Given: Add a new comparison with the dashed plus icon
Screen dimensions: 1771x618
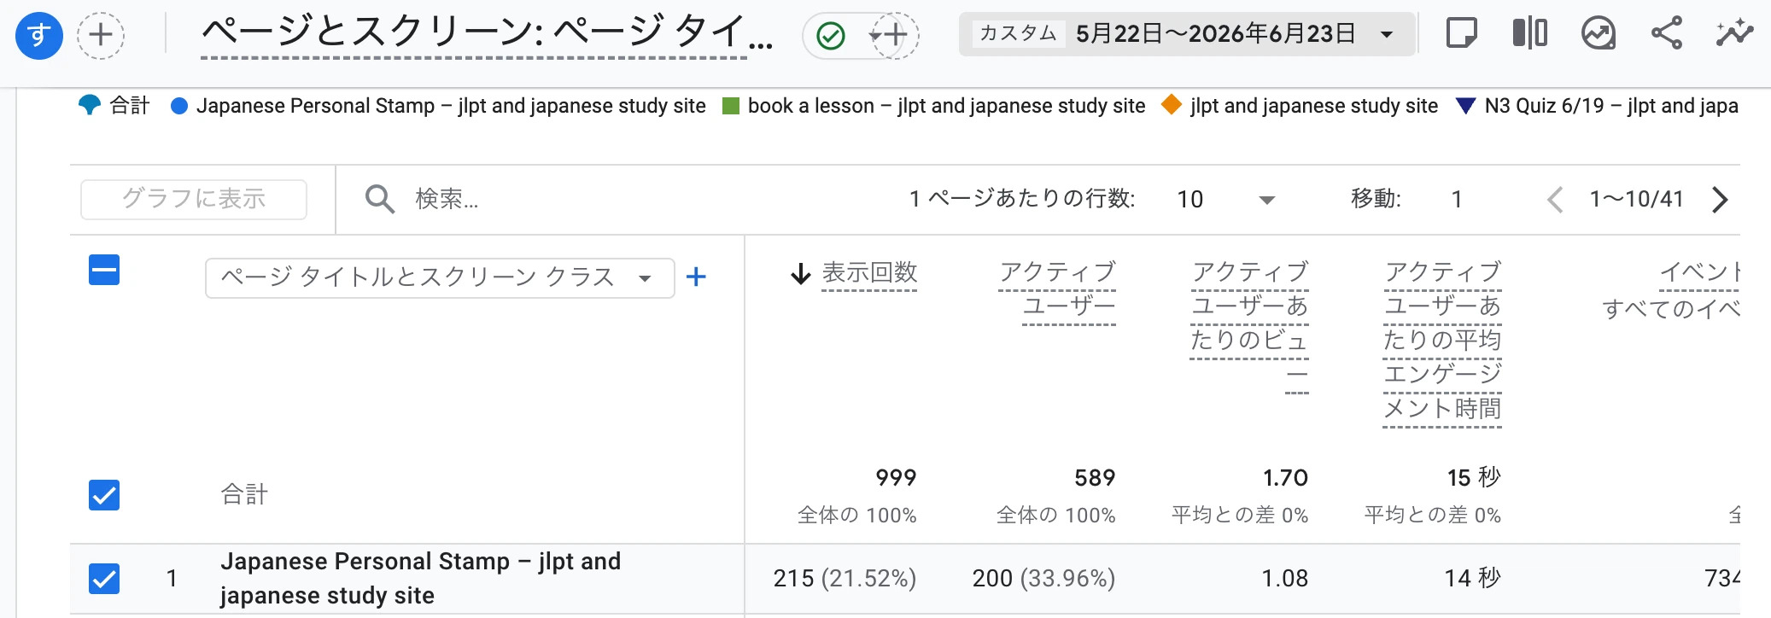Looking at the screenshot, I should (101, 35).
